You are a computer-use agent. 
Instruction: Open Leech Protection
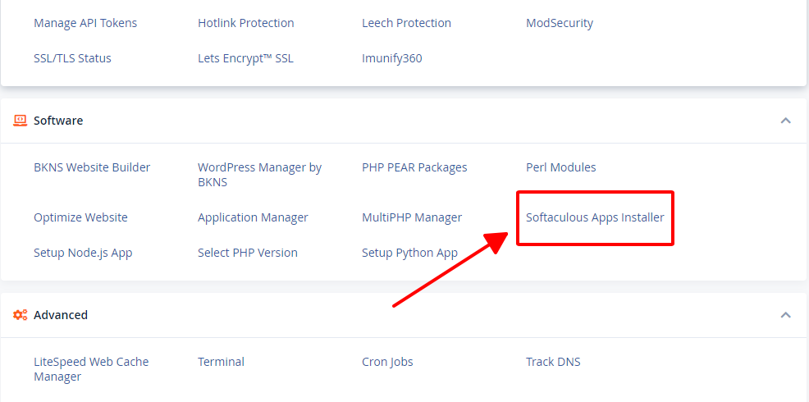[407, 23]
